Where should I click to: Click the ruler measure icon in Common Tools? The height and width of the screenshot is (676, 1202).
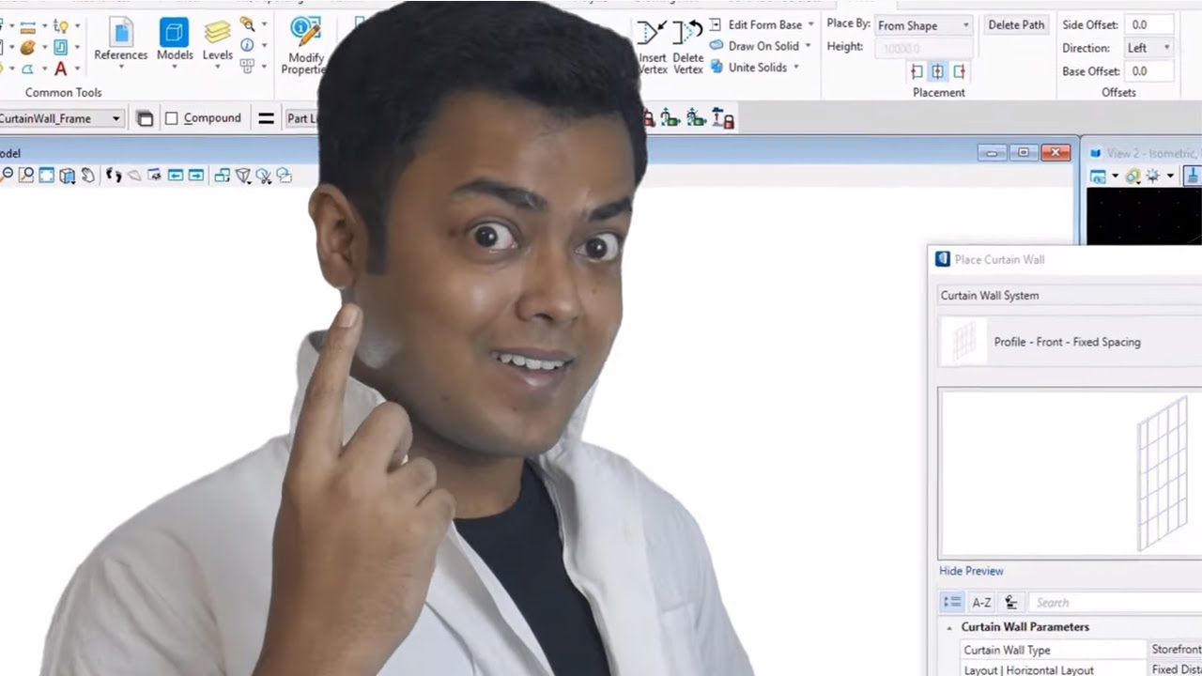point(27,26)
